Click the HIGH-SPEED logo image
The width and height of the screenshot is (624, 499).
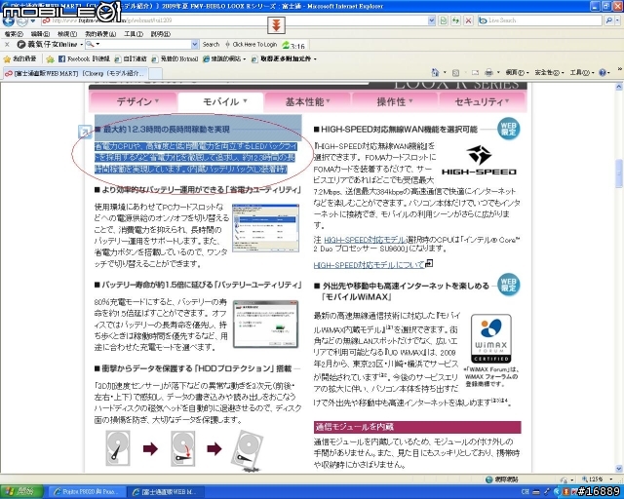[x=479, y=160]
